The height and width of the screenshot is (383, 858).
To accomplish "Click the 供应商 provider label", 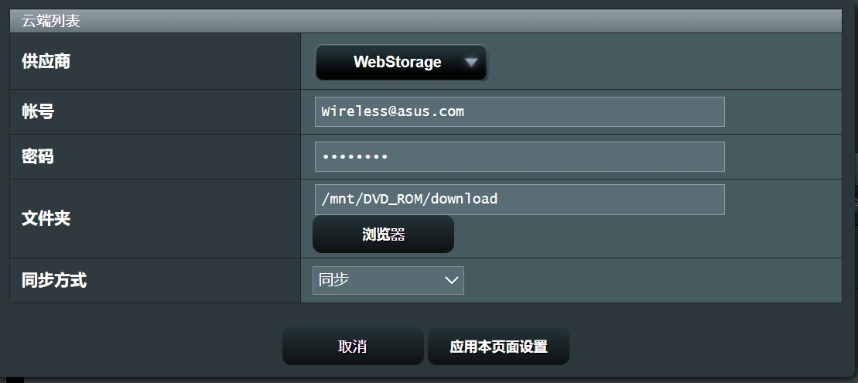I will click(46, 61).
